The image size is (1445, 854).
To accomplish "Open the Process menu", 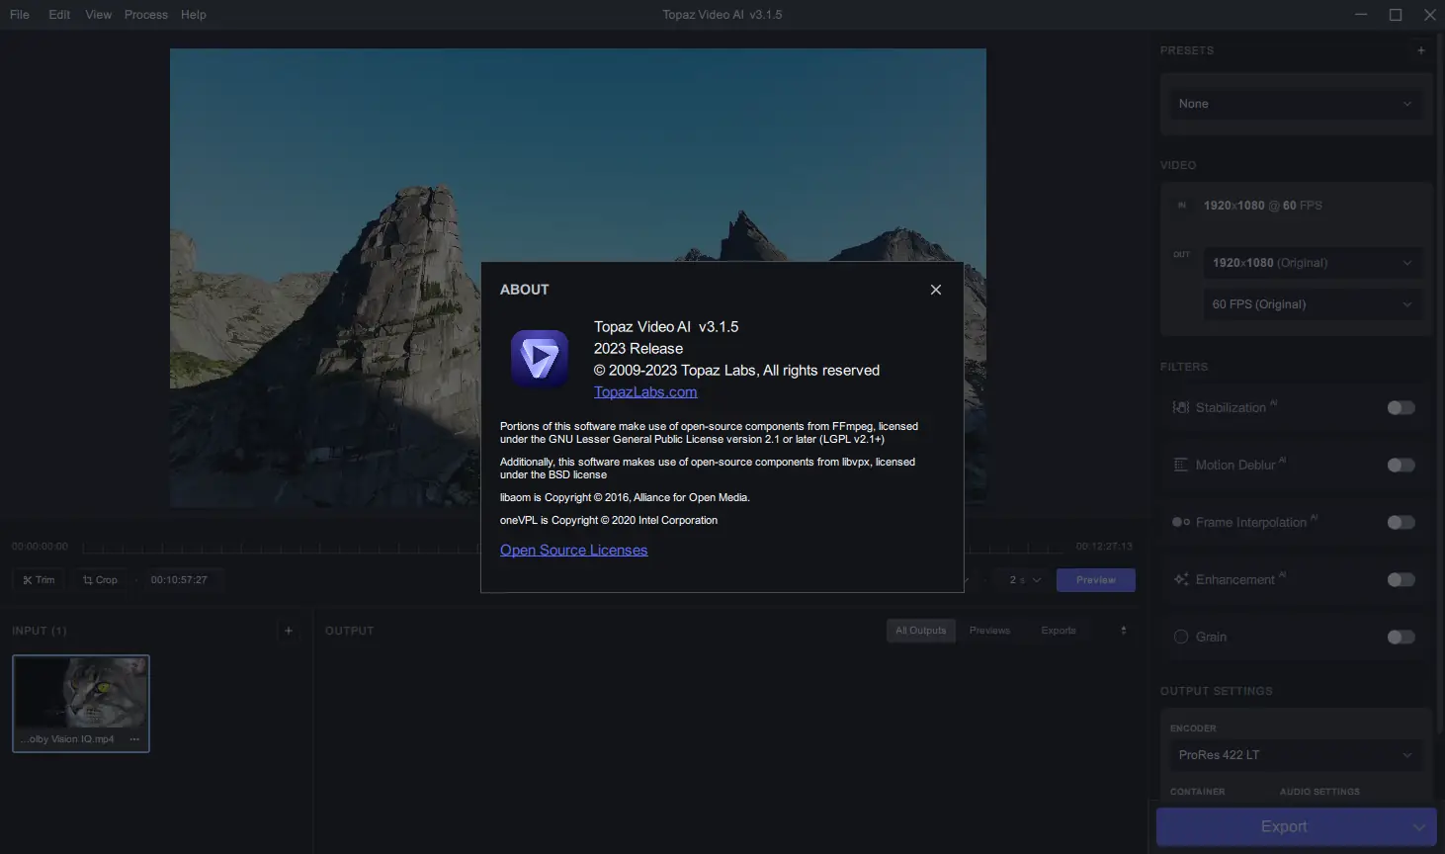I will pyautogui.click(x=146, y=15).
